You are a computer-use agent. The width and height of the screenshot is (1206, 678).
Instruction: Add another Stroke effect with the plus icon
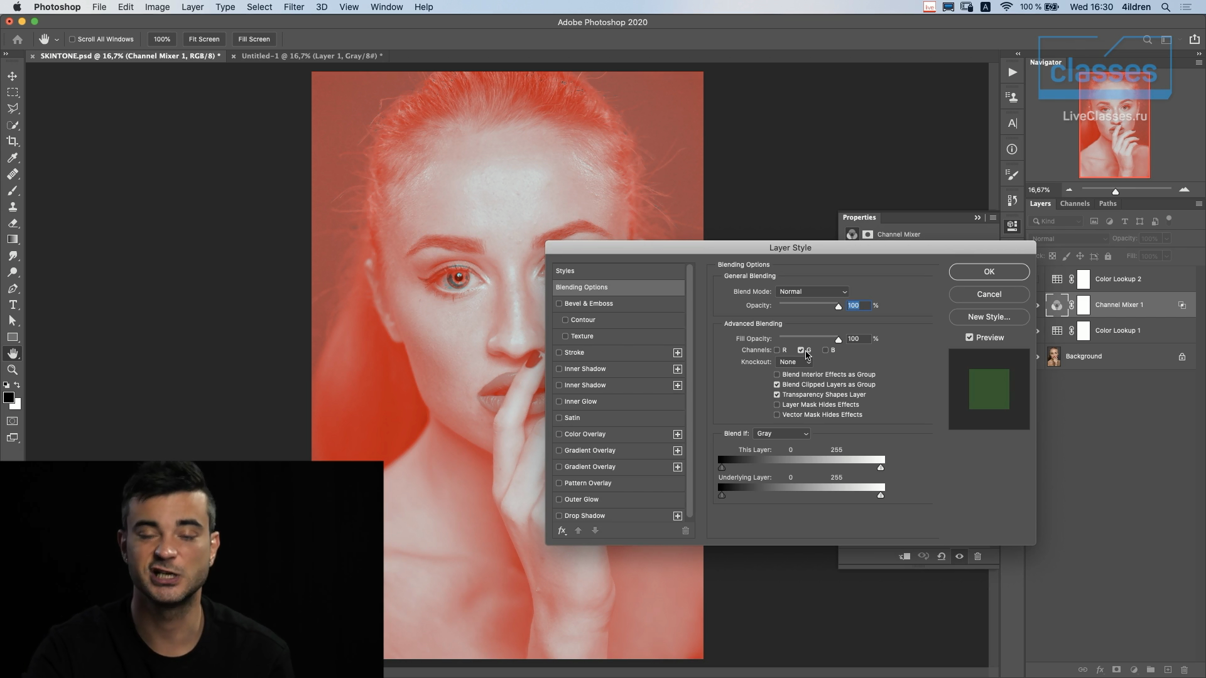point(677,353)
